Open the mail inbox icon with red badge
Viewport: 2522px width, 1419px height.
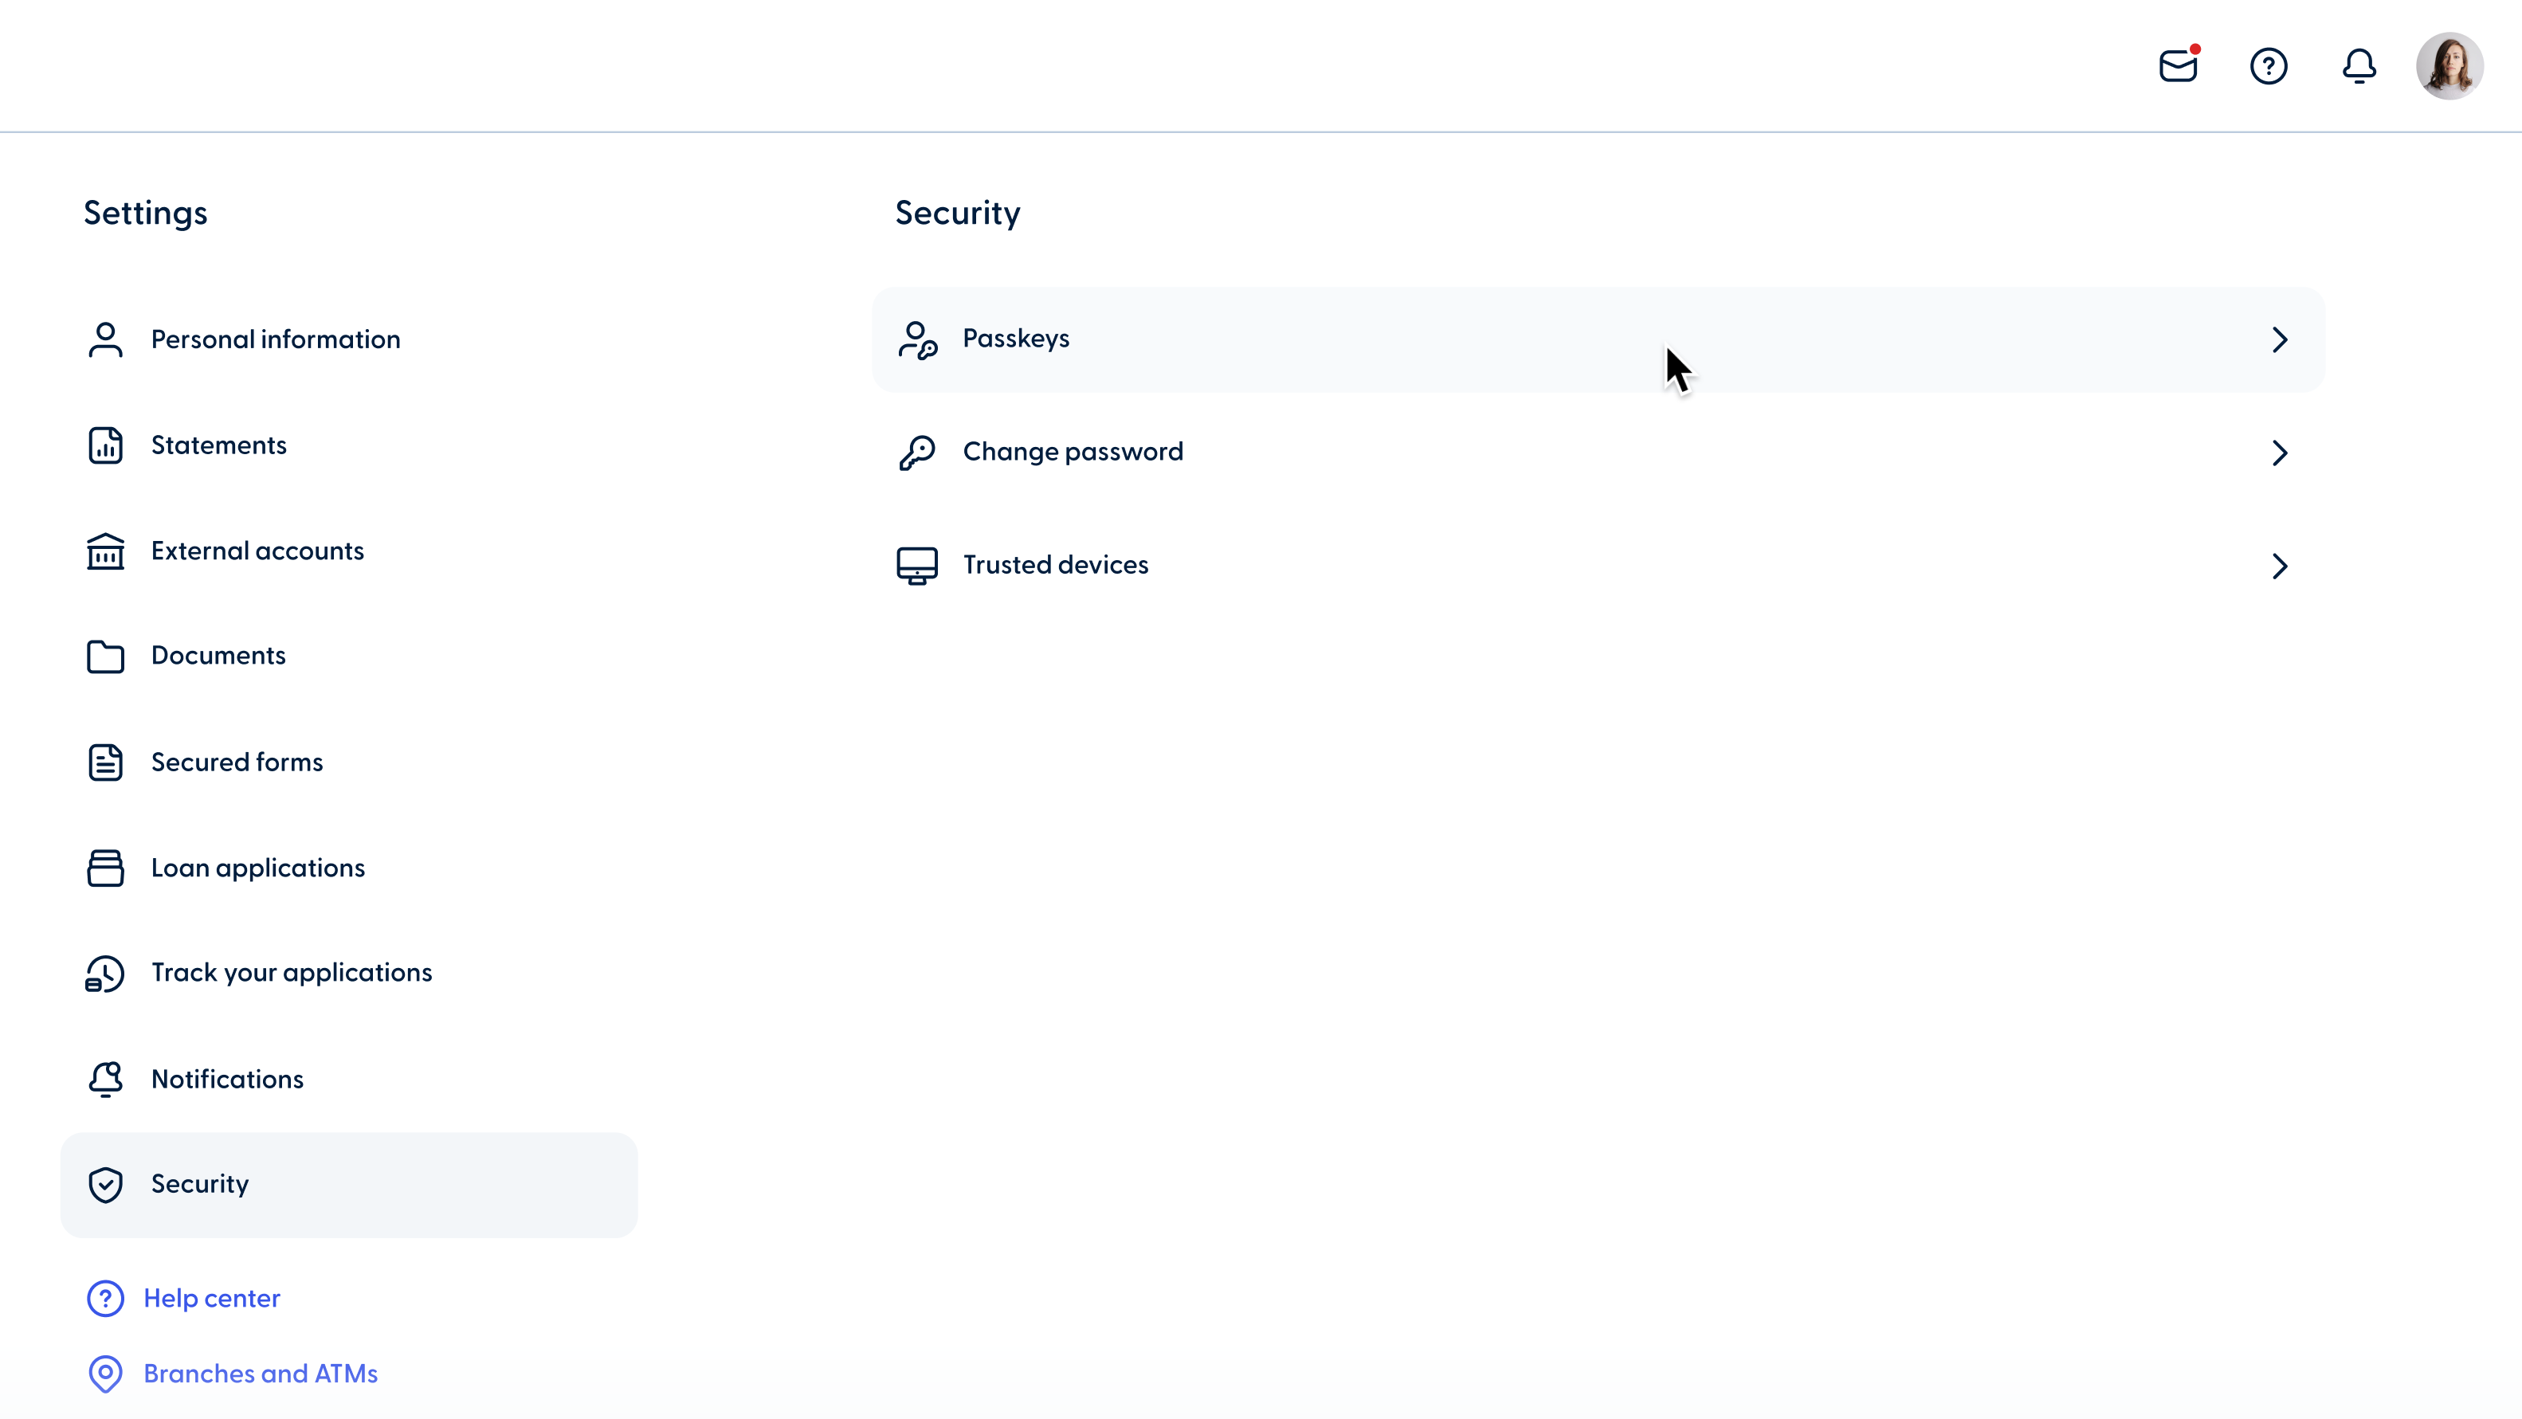coord(2179,65)
